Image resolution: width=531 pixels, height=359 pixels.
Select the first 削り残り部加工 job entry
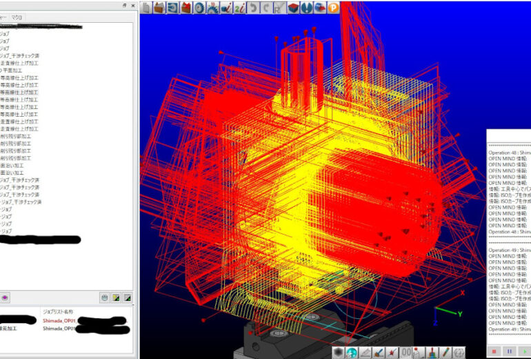(x=15, y=137)
